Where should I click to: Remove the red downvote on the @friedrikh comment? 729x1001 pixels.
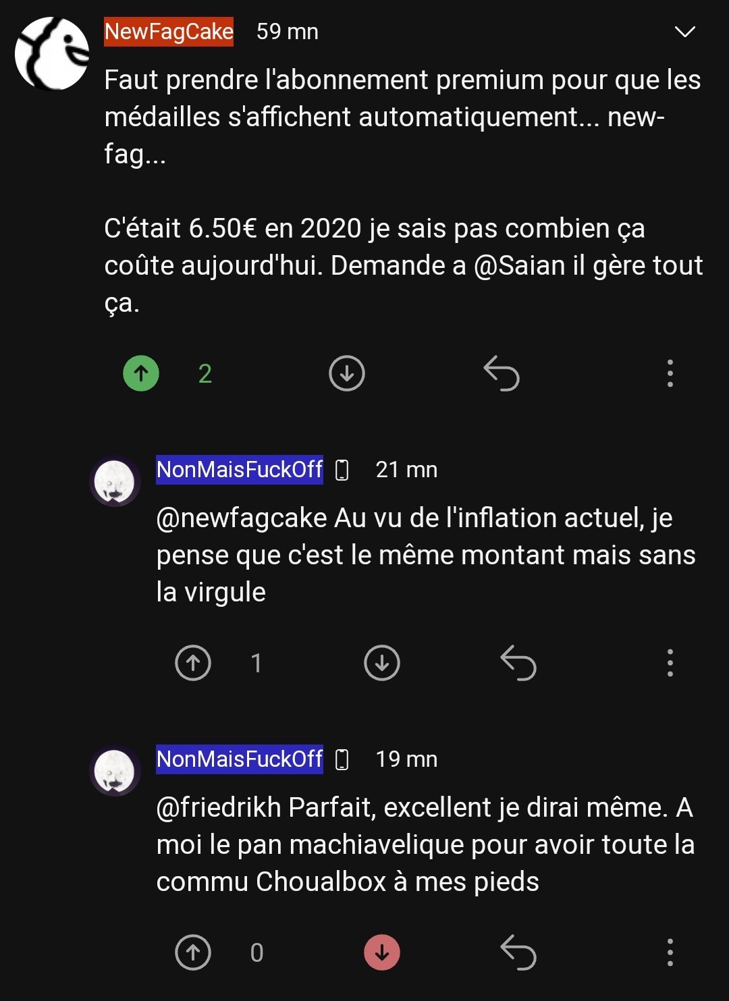382,952
